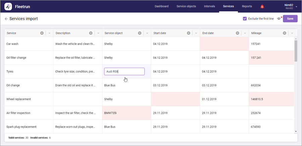Screen dimensions: 302x146
Task: Clear the Service column mapping
Action: tap(42, 33)
